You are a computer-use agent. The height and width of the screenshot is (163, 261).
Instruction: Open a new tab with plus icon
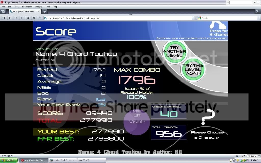coord(44,12)
